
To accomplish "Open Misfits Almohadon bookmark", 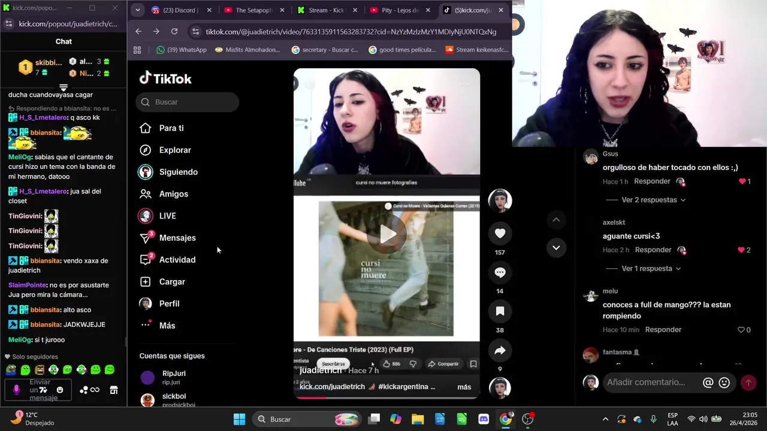I will coord(247,50).
